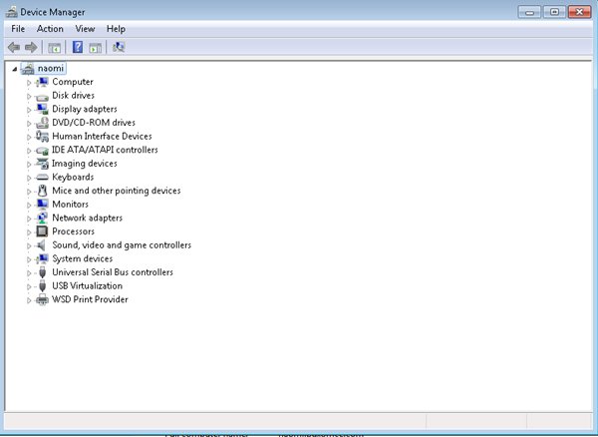Click the Sound, video and game controllers speaker icon
This screenshot has width=598, height=437.
[x=41, y=245]
